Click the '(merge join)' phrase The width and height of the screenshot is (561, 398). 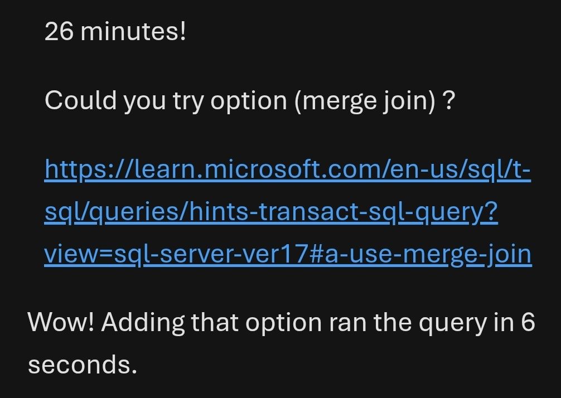tap(365, 100)
